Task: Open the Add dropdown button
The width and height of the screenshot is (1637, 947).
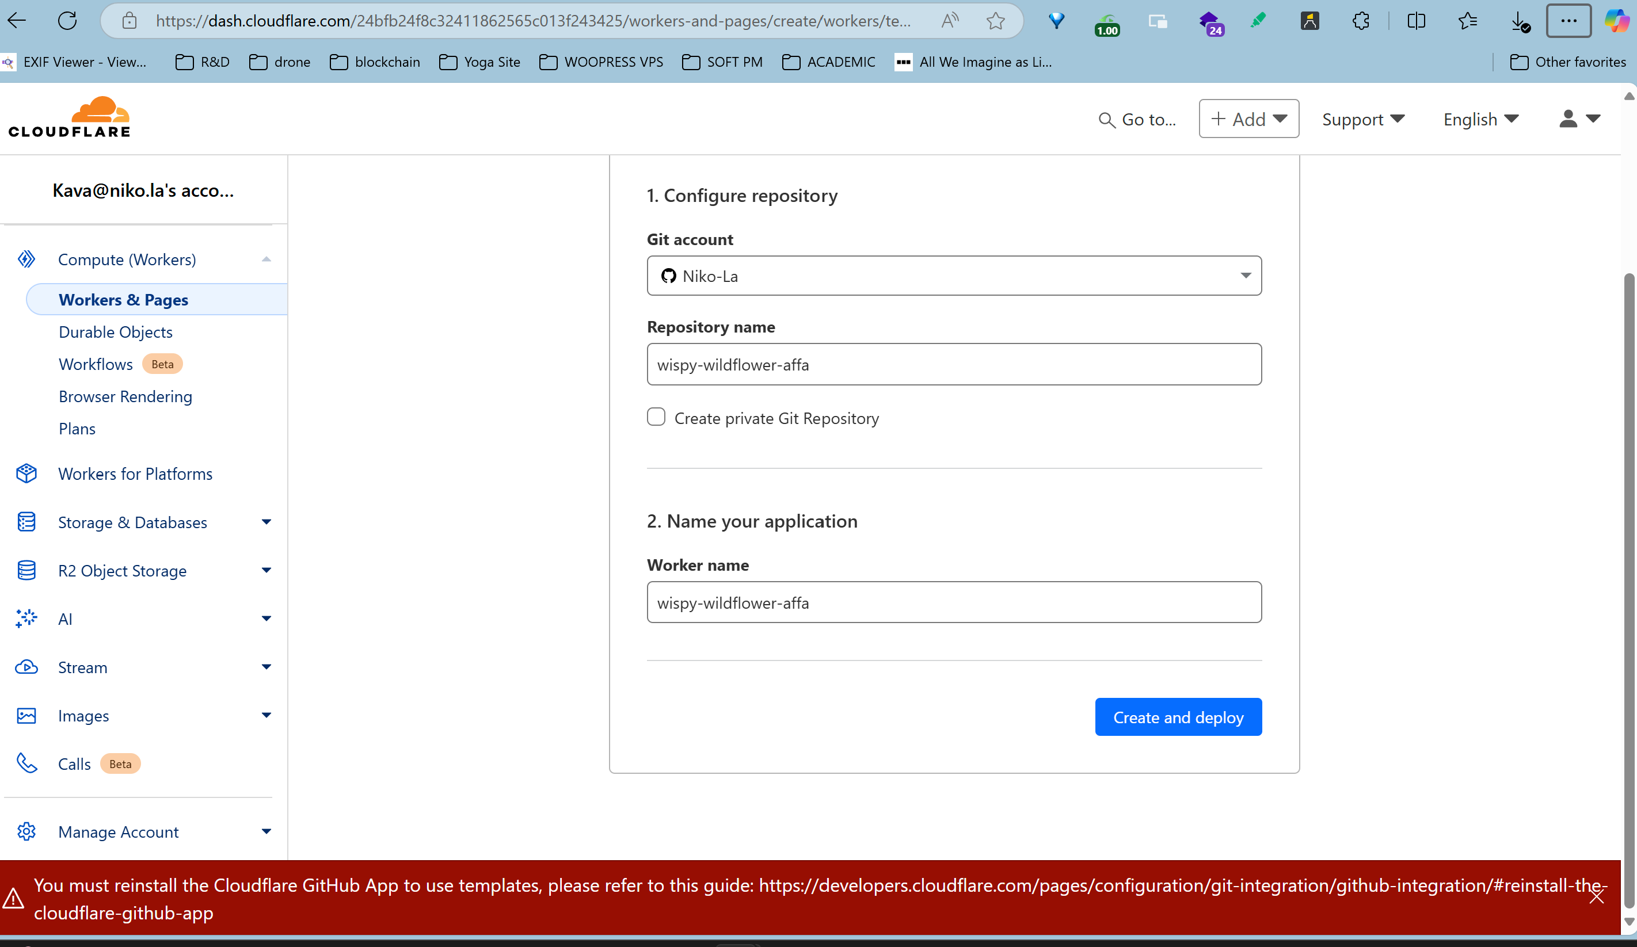Action: pos(1248,119)
